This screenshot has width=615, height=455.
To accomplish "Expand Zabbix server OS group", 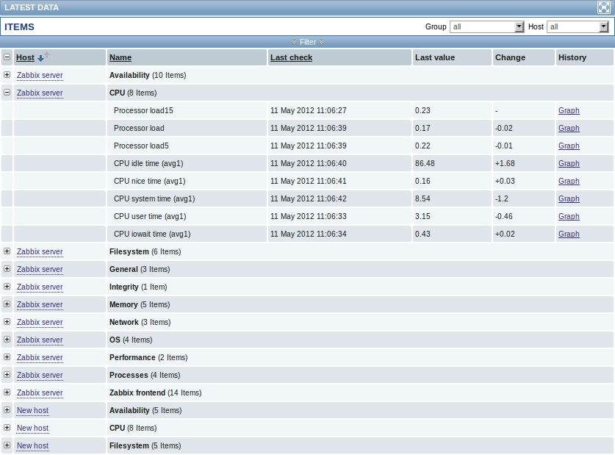I will (x=7, y=340).
